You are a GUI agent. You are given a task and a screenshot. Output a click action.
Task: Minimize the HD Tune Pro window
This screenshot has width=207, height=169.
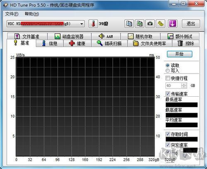(x=174, y=4)
